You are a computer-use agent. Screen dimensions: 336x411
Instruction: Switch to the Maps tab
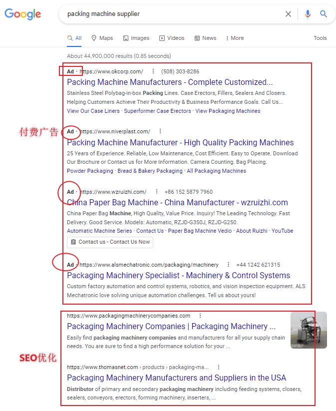(102, 38)
